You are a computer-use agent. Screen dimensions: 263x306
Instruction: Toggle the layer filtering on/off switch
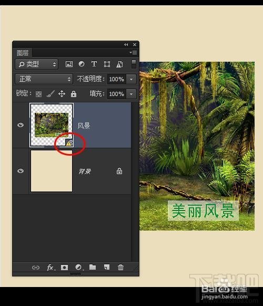tap(134, 64)
